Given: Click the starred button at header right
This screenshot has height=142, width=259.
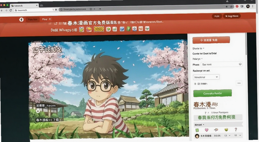Looking at the screenshot, I should pos(232,16).
